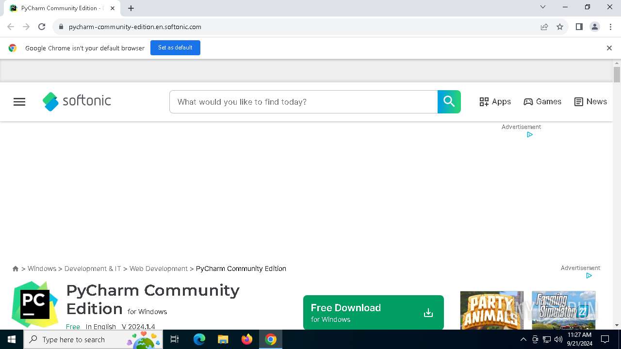Open the network tray icon
The width and height of the screenshot is (621, 349).
pyautogui.click(x=547, y=340)
